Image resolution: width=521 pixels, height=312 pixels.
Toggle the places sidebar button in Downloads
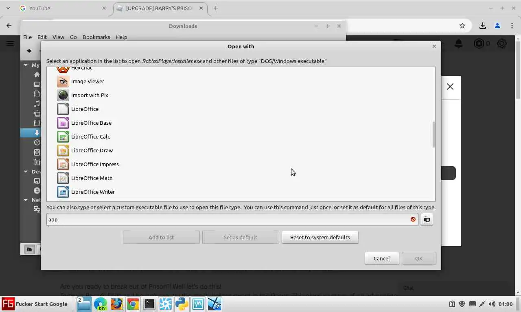[29, 249]
